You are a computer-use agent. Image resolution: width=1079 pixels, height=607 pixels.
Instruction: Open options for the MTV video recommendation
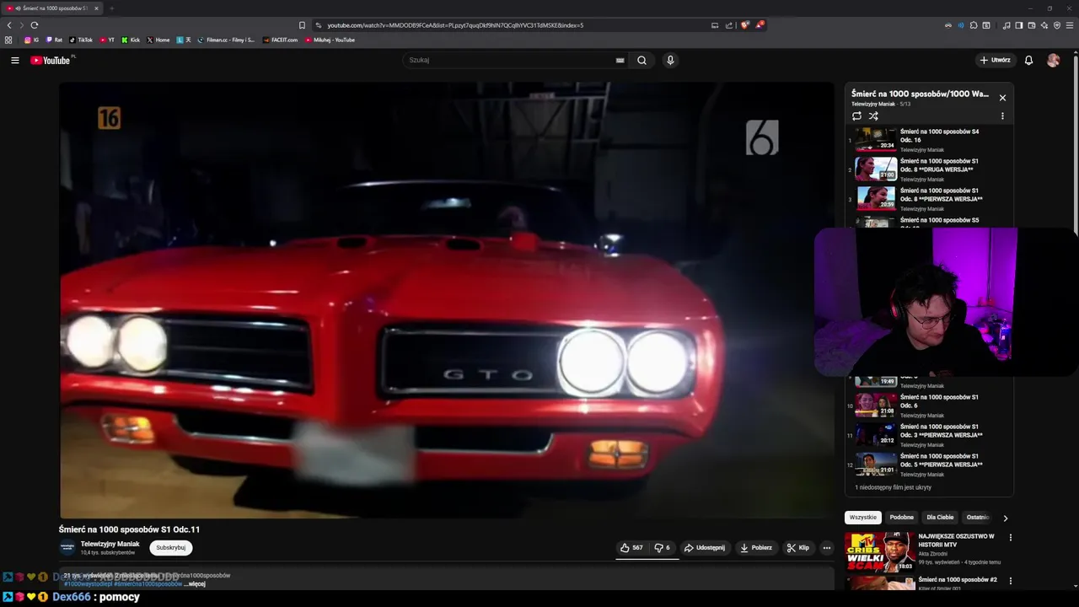(1010, 537)
